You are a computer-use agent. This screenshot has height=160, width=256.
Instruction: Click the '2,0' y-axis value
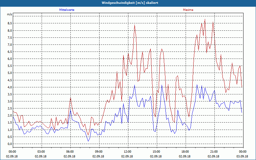tap(10, 116)
